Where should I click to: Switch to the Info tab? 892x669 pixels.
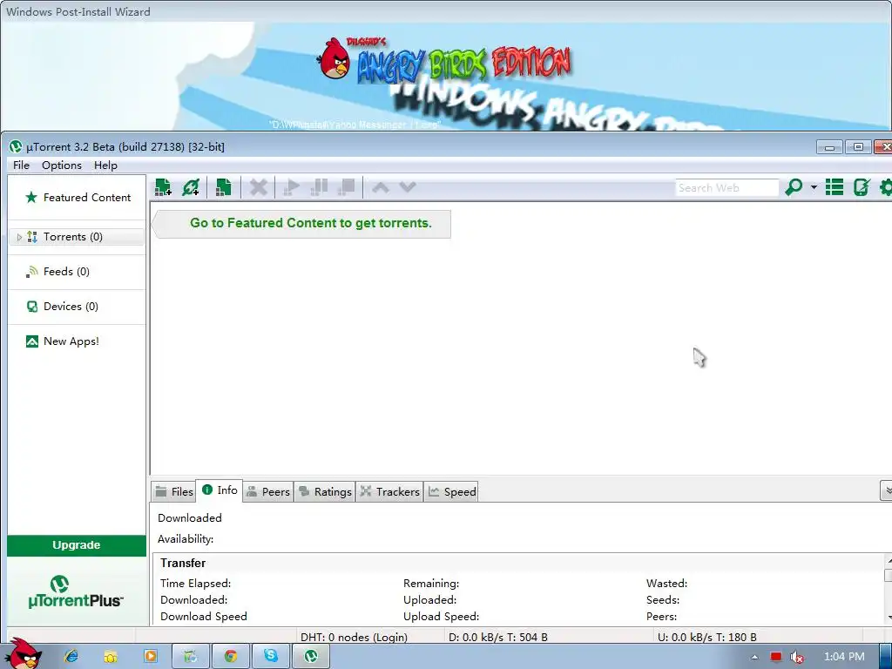(220, 490)
